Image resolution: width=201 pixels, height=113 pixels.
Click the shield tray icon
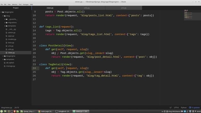click(190, 111)
